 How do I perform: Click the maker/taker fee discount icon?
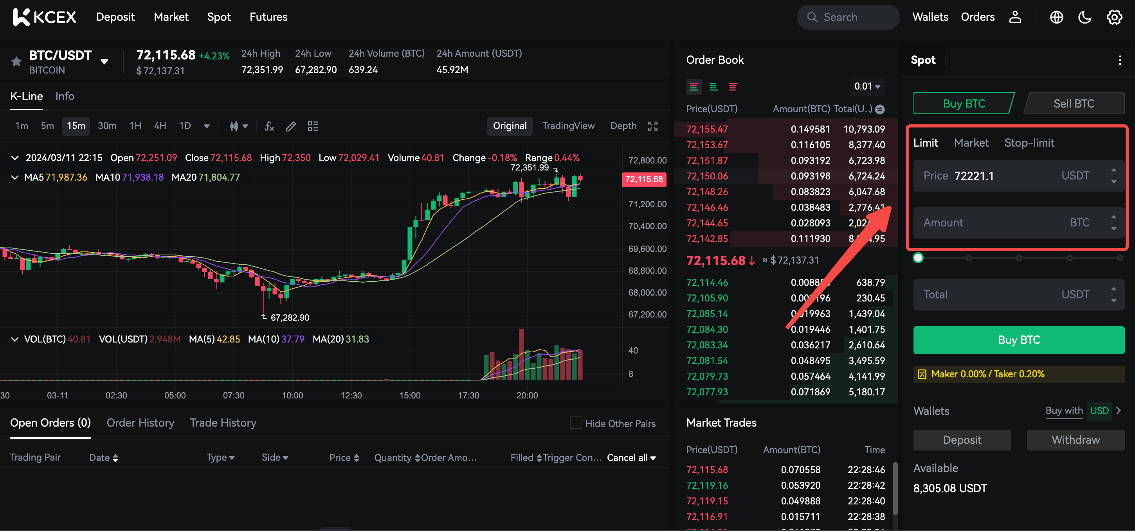pyautogui.click(x=922, y=374)
